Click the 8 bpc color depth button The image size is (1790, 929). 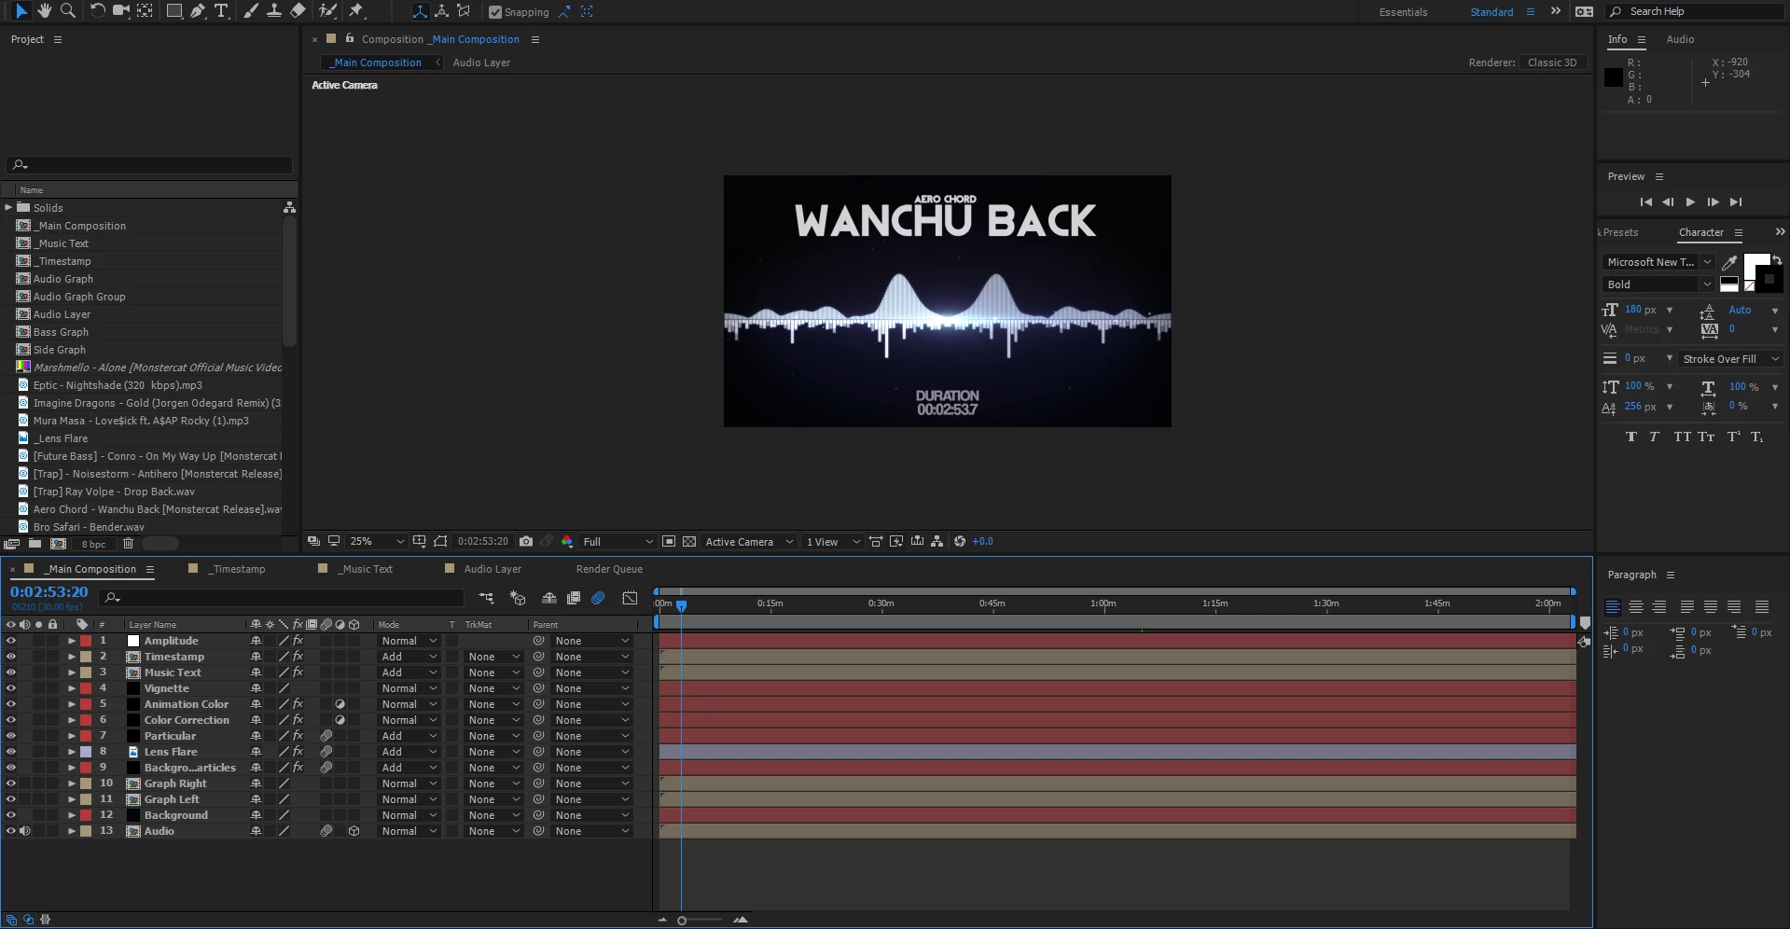click(93, 544)
